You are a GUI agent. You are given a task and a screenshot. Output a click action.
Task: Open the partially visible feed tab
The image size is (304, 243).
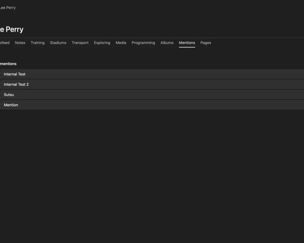point(5,43)
